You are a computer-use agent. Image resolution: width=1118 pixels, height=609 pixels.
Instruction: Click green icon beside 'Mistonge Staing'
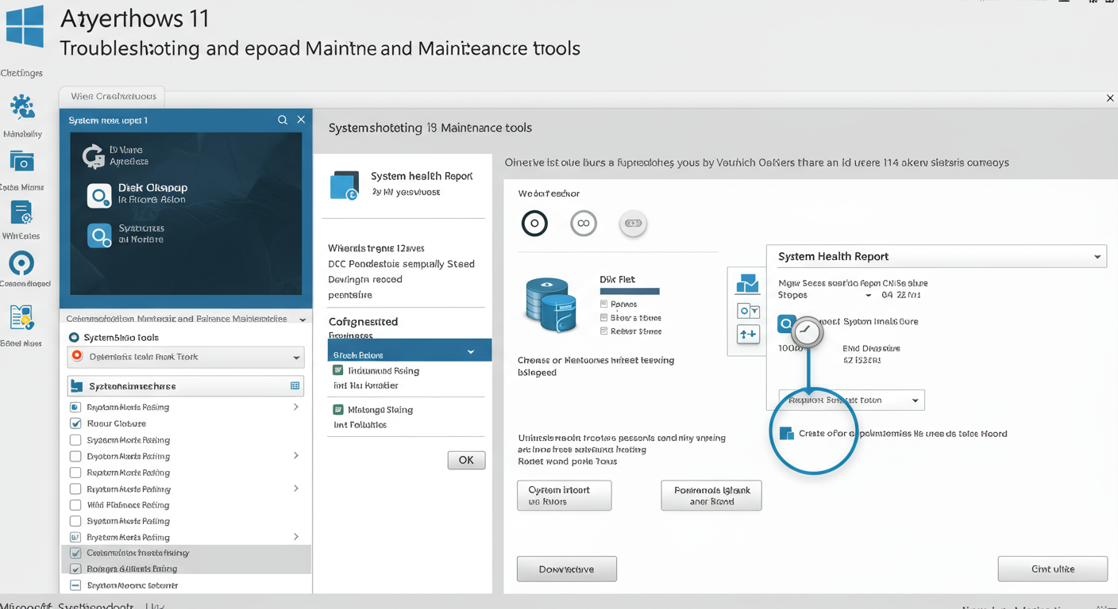pyautogui.click(x=338, y=410)
